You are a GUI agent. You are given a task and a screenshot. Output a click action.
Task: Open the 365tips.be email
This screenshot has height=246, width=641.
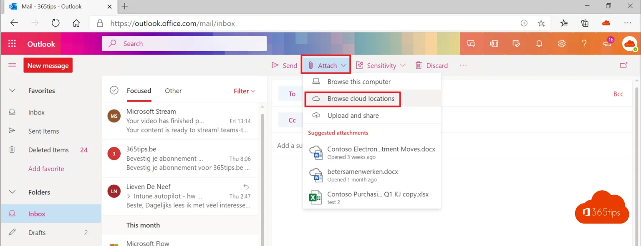[x=180, y=158]
